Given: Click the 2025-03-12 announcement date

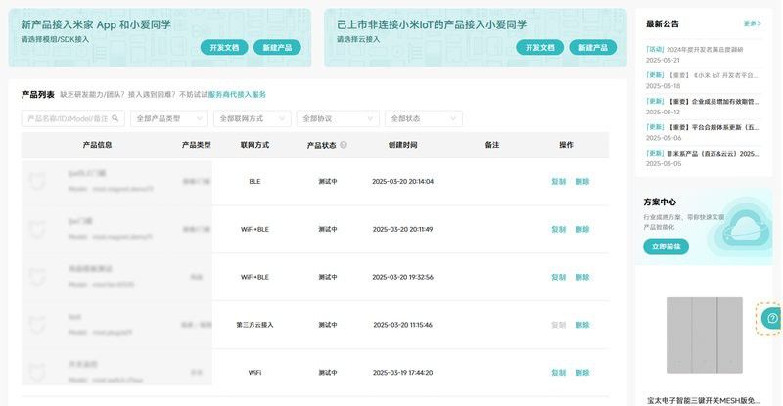Looking at the screenshot, I should [x=663, y=112].
